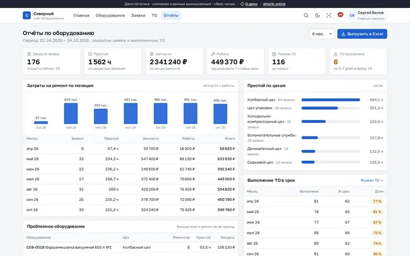The image size is (410, 256).
Task: Click the Планов ТО calendar icon
Action: tap(274, 54)
